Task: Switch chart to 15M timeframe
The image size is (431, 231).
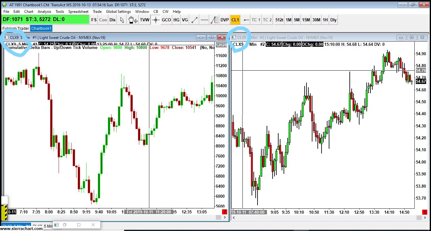Action: [x=306, y=20]
